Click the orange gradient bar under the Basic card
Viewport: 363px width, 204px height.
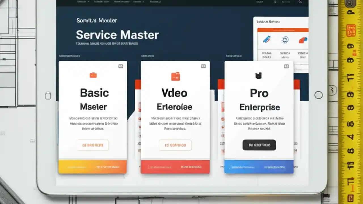(x=93, y=167)
